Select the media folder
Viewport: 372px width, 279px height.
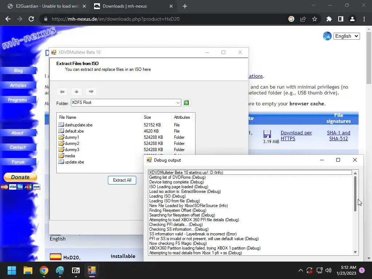(69, 155)
